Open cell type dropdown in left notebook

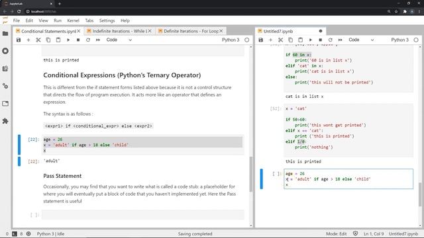[119, 40]
